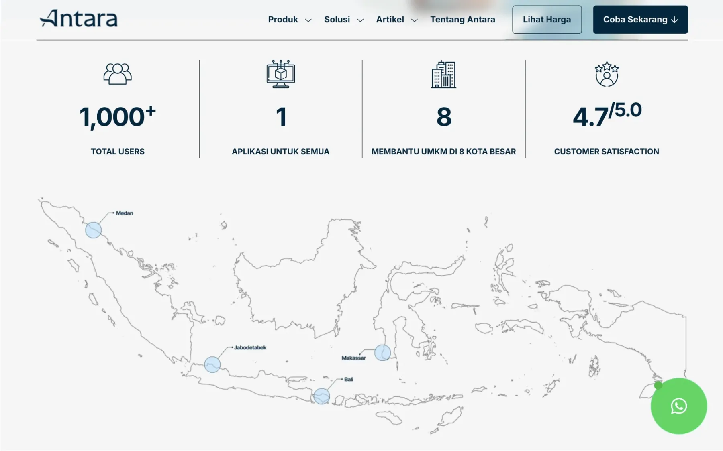Click the Jabodetabek city label
Image resolution: width=723 pixels, height=451 pixels.
[250, 347]
